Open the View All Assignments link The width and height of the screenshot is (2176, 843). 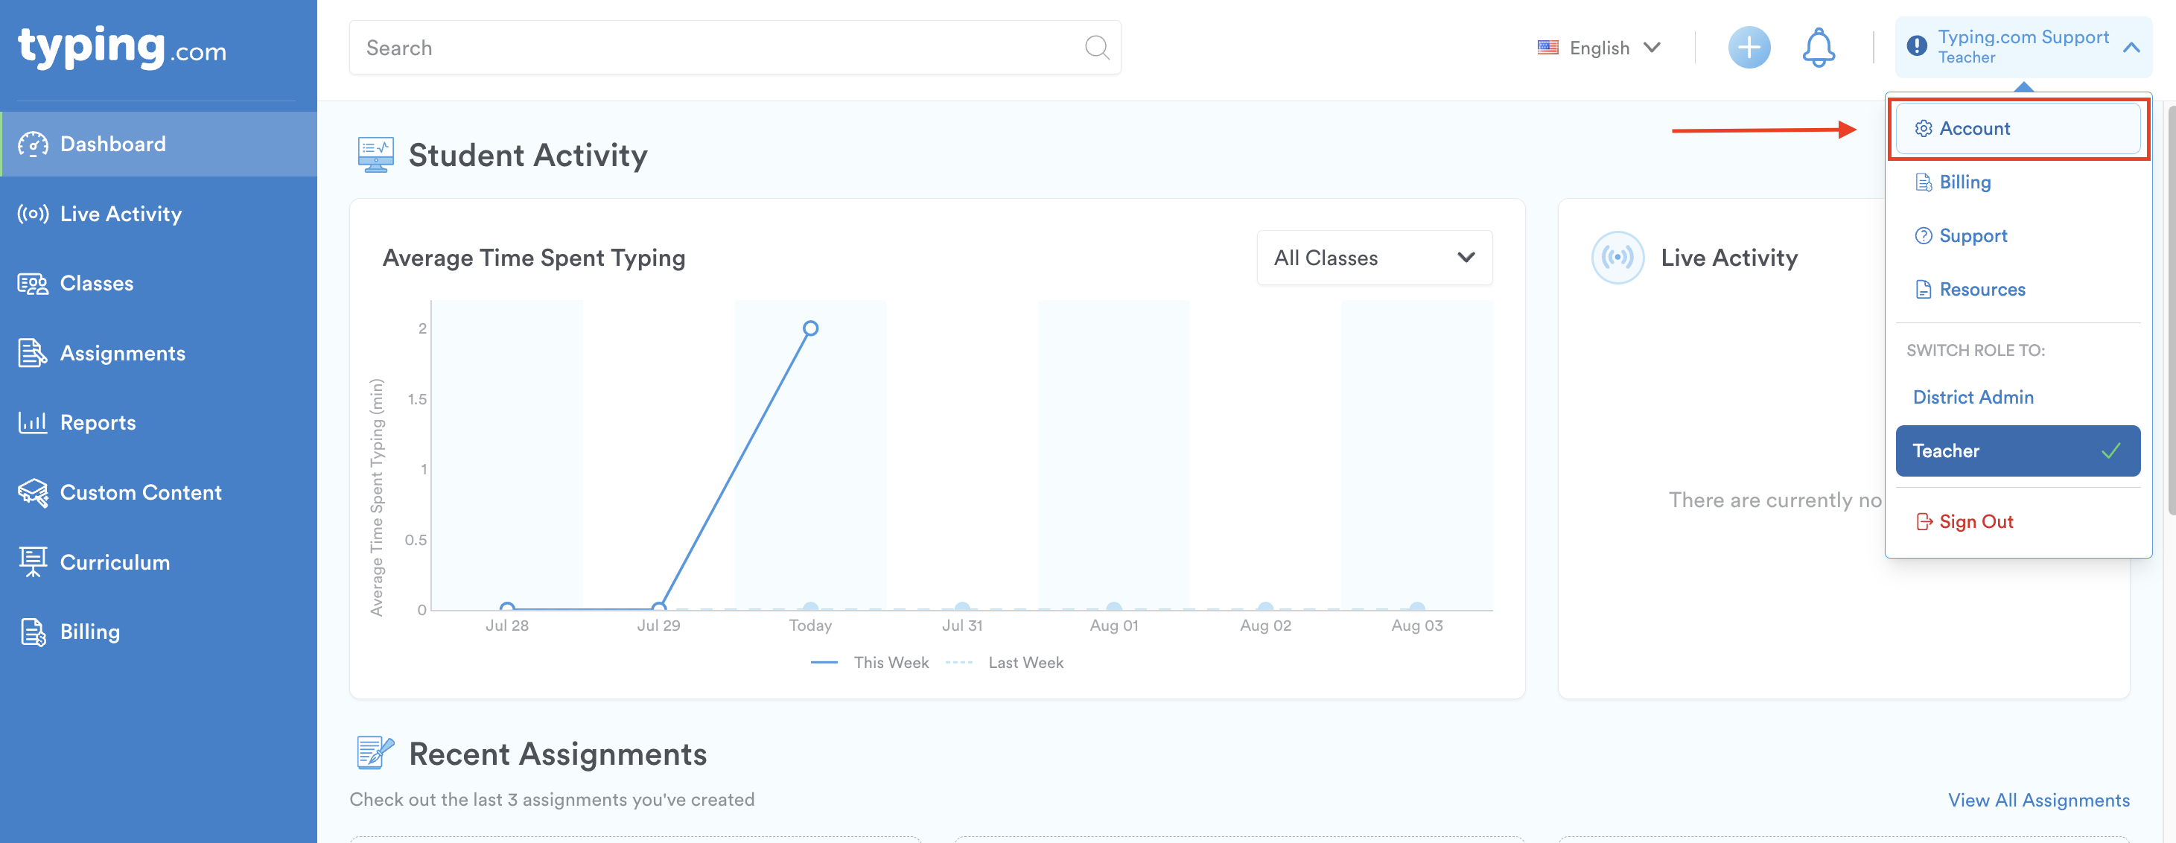click(x=2037, y=800)
